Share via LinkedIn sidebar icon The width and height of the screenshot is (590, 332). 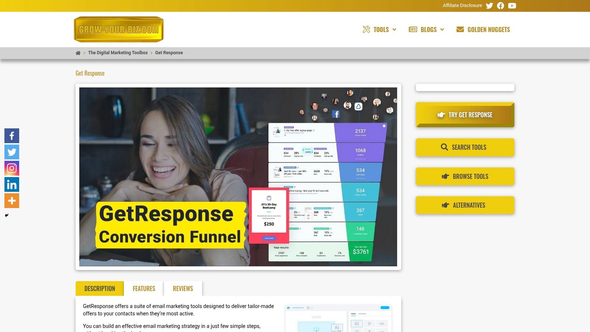(12, 184)
